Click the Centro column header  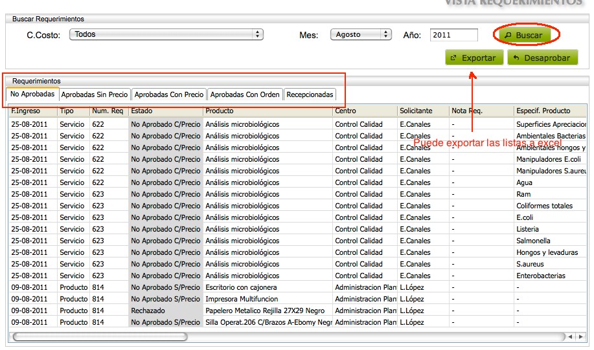point(365,111)
